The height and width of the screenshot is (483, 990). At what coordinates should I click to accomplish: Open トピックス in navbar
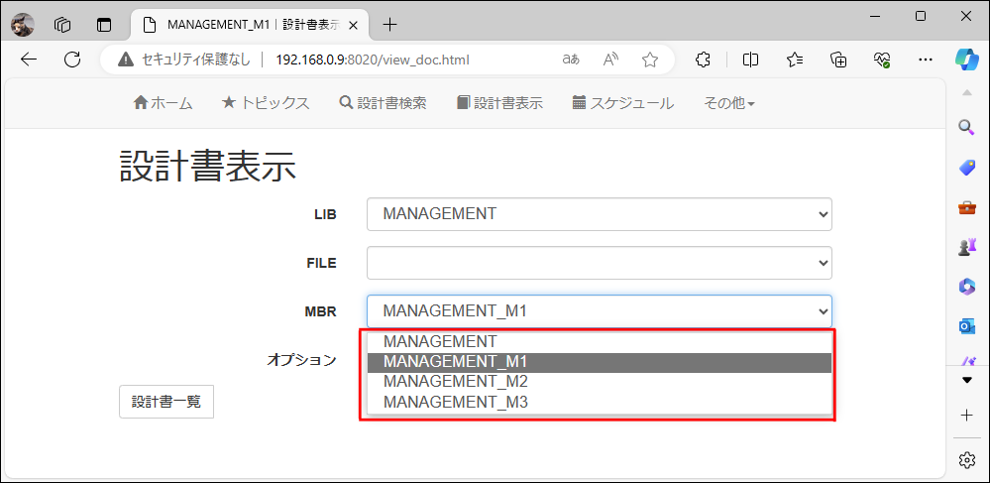click(266, 103)
